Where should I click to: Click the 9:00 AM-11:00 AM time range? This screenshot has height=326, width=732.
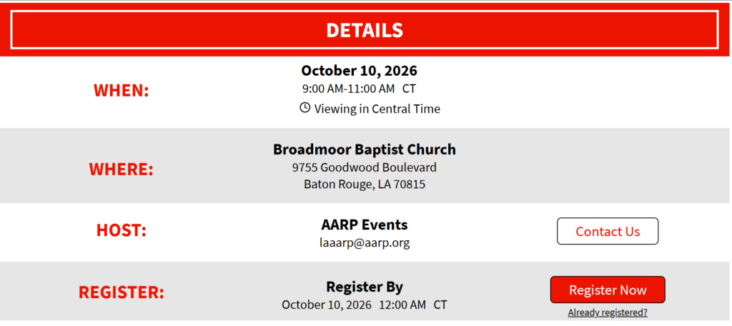point(348,88)
